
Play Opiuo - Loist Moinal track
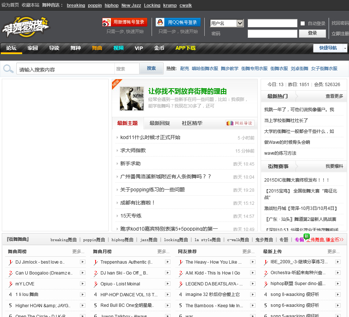168,284
